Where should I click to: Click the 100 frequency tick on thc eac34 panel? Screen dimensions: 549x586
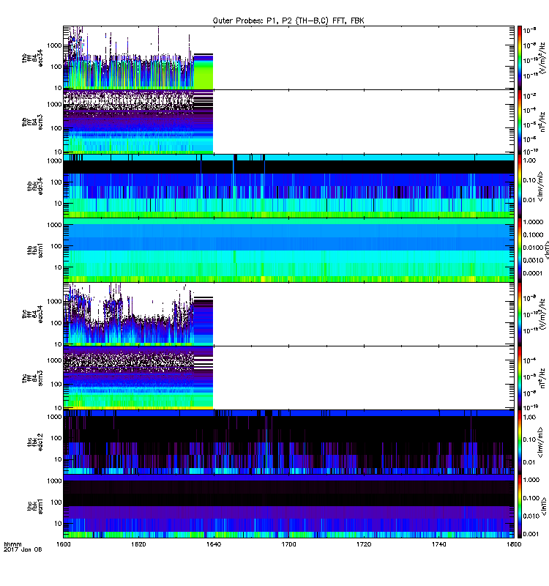[x=56, y=323]
